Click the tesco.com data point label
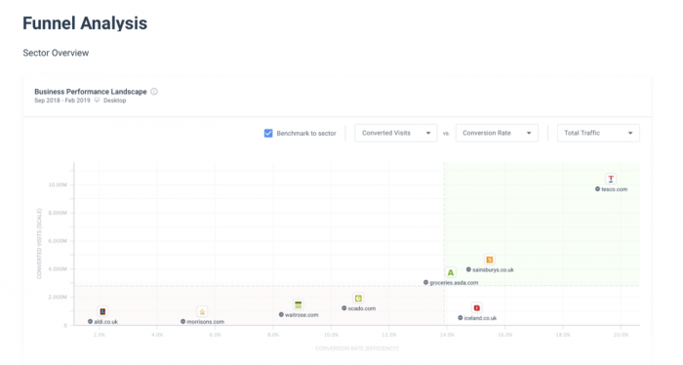 click(614, 189)
